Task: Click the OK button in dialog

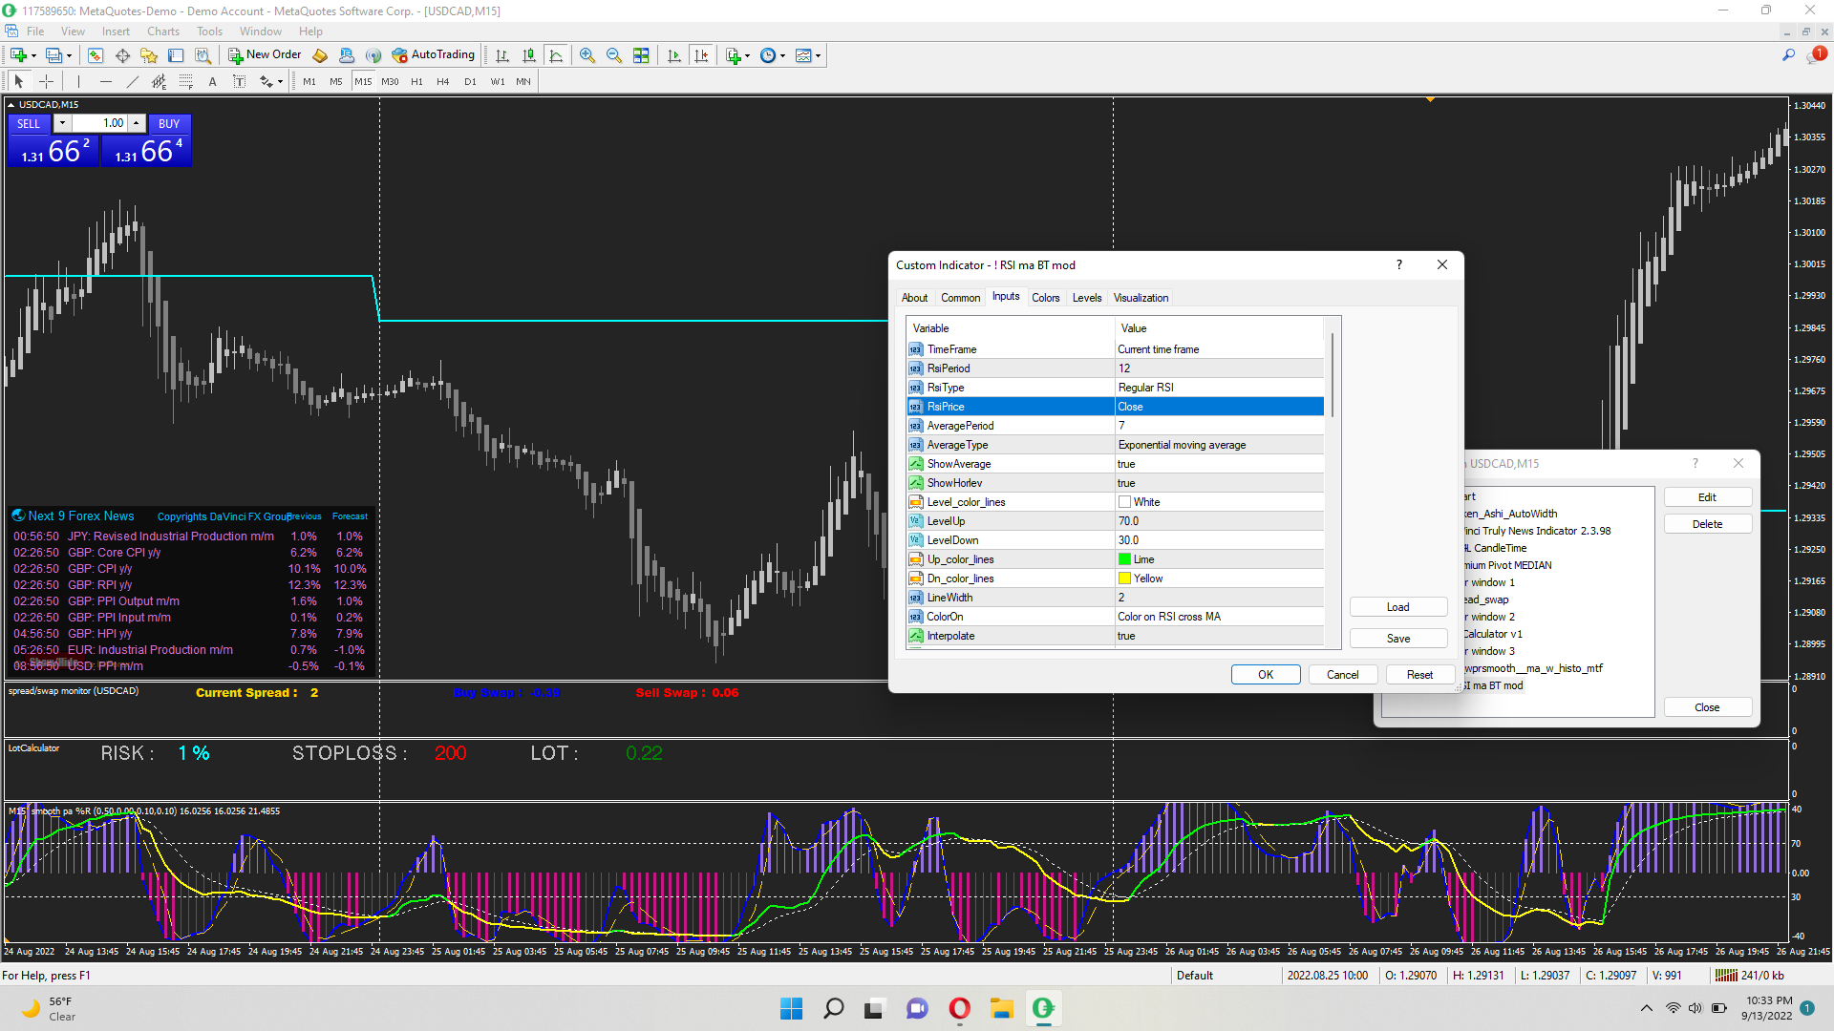Action: click(x=1265, y=675)
